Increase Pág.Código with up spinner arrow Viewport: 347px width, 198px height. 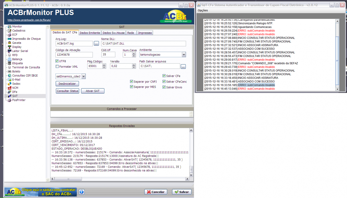[104, 65]
